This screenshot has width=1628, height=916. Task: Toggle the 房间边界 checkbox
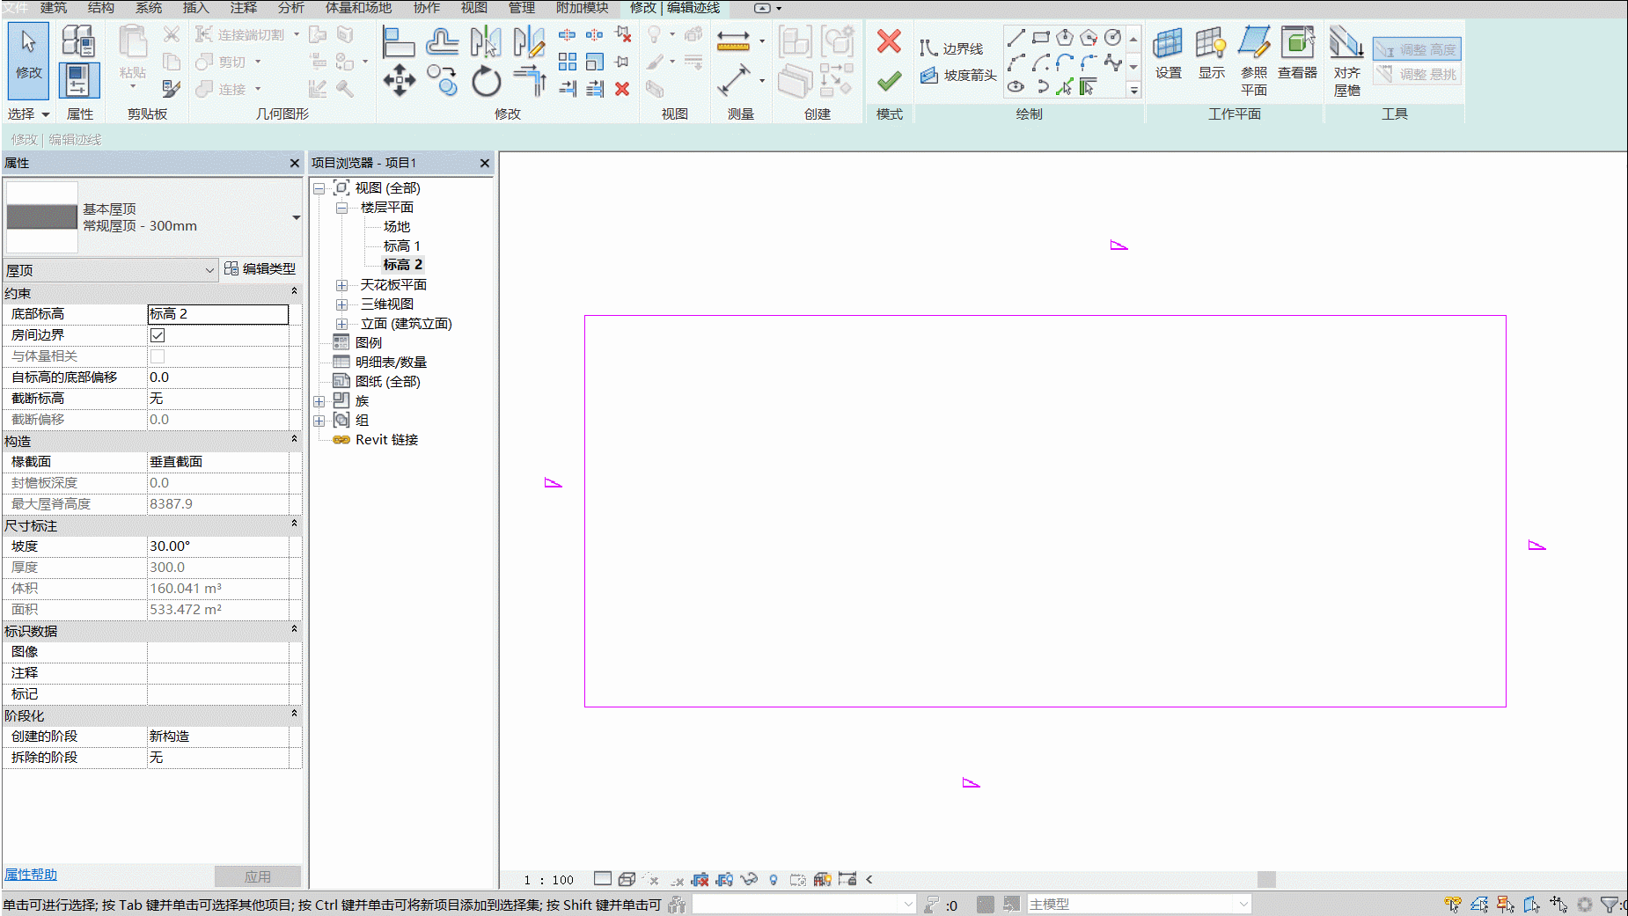click(158, 335)
